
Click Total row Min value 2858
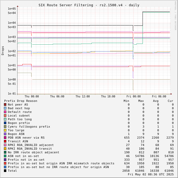(x=126, y=171)
